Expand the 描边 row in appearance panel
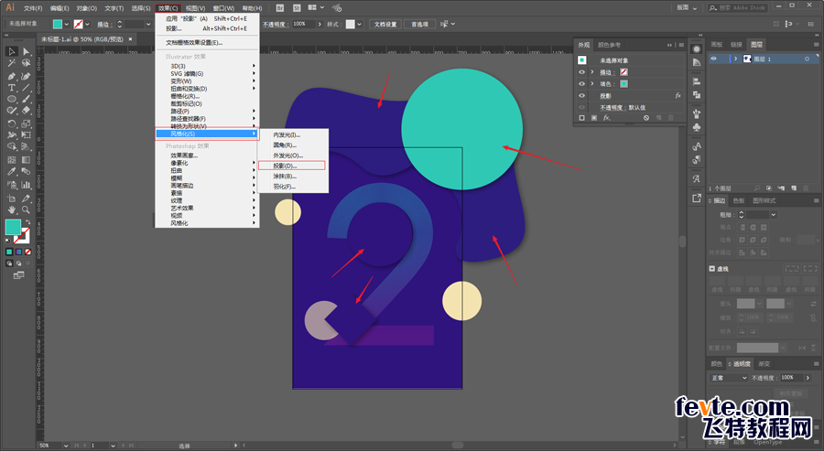The image size is (824, 451). pyautogui.click(x=592, y=72)
